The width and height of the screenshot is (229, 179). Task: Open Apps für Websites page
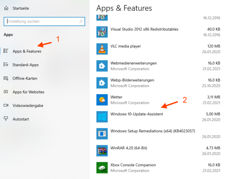[x=28, y=92]
